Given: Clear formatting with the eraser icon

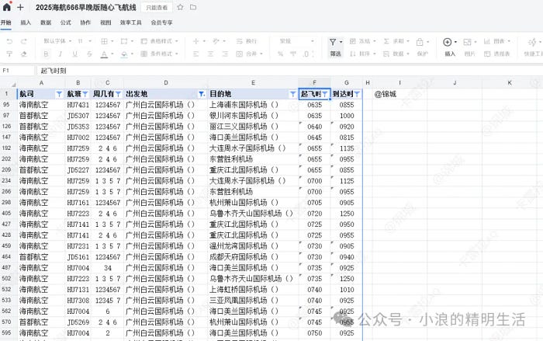Looking at the screenshot, I should pyautogui.click(x=23, y=54).
